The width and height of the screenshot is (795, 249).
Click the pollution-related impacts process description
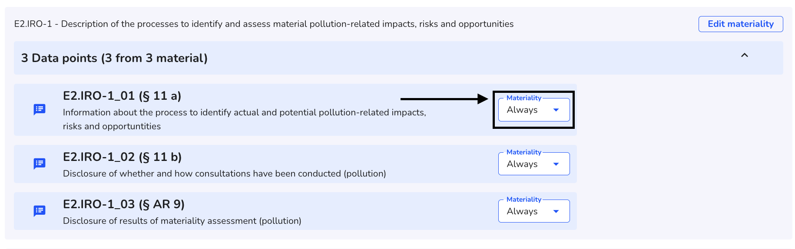[x=245, y=119]
